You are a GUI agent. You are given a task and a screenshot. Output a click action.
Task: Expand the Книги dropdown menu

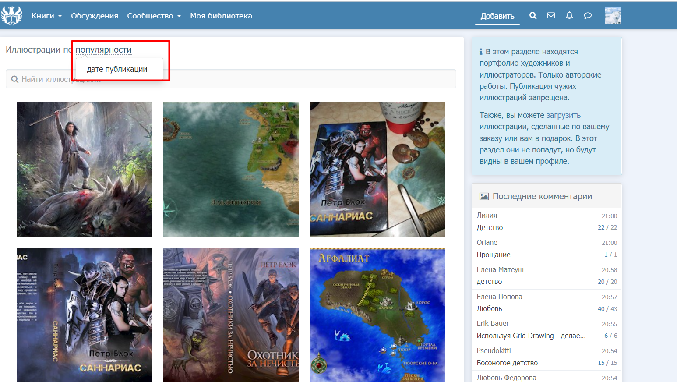46,16
